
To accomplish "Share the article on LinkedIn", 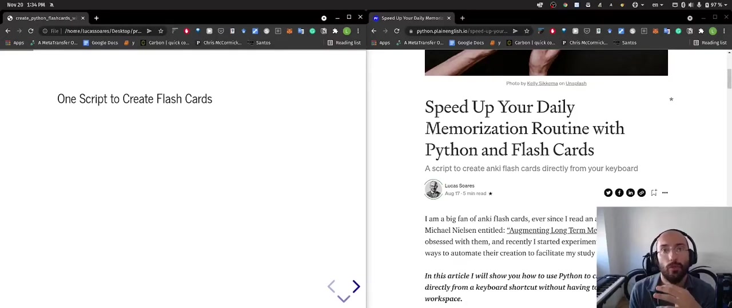I will click(630, 193).
